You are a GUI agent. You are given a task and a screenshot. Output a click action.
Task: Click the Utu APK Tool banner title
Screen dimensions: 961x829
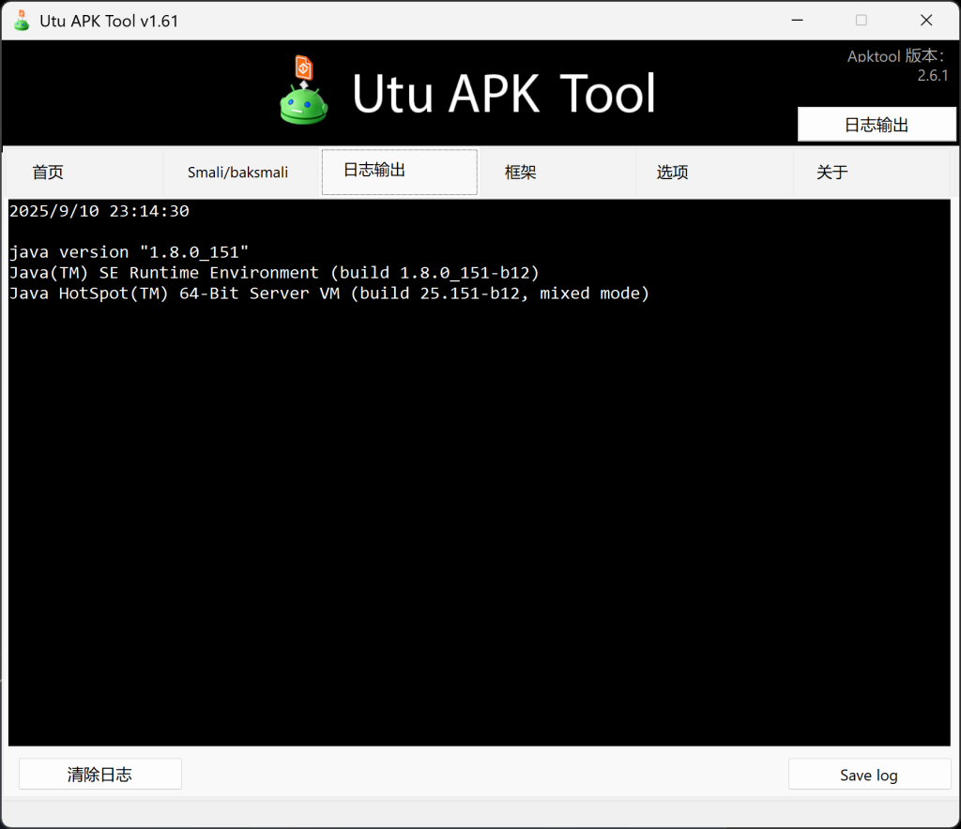coord(504,94)
